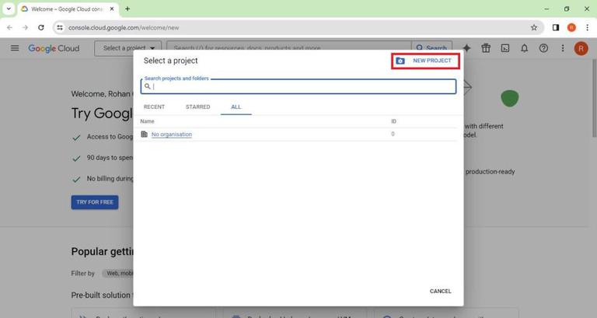Click the browser back arrow

coord(9,27)
